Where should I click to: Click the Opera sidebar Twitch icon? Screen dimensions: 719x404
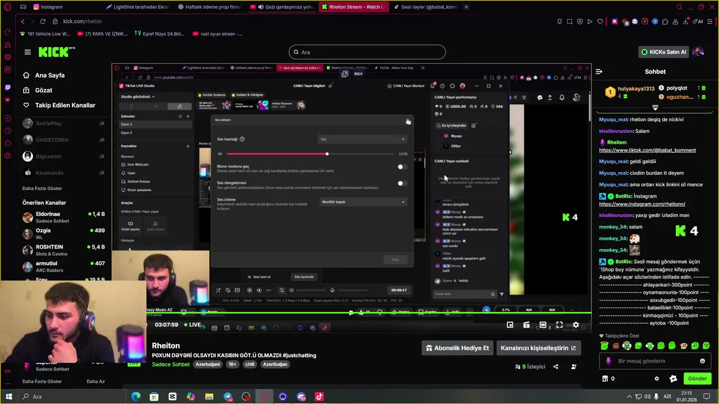pyautogui.click(x=7, y=88)
